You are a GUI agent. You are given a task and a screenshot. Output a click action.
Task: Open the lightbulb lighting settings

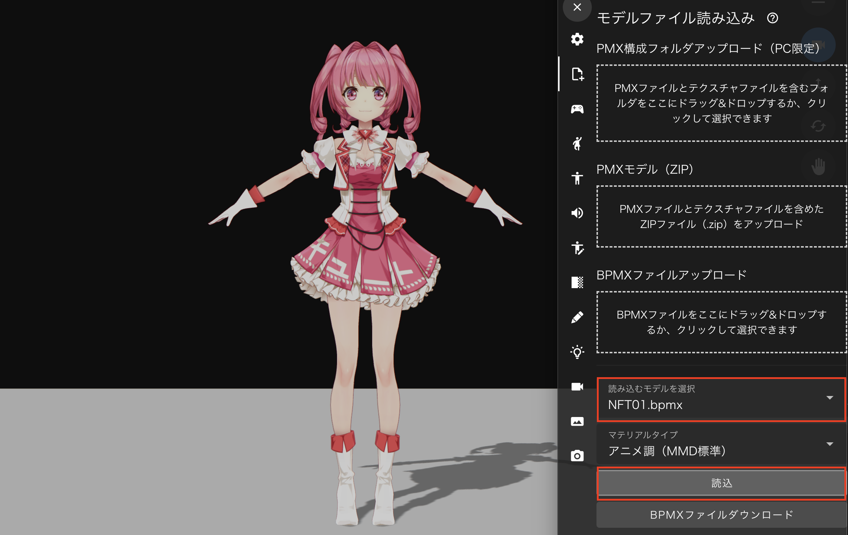[x=577, y=352]
